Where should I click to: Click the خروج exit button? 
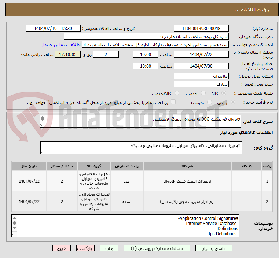pos(62,248)
